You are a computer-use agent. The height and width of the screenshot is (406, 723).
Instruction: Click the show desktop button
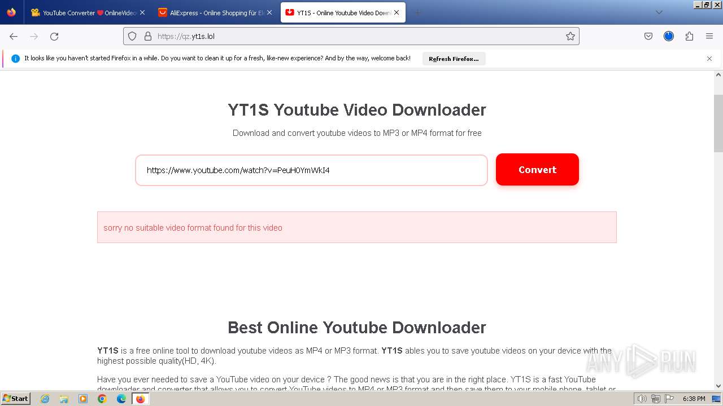[x=717, y=399]
